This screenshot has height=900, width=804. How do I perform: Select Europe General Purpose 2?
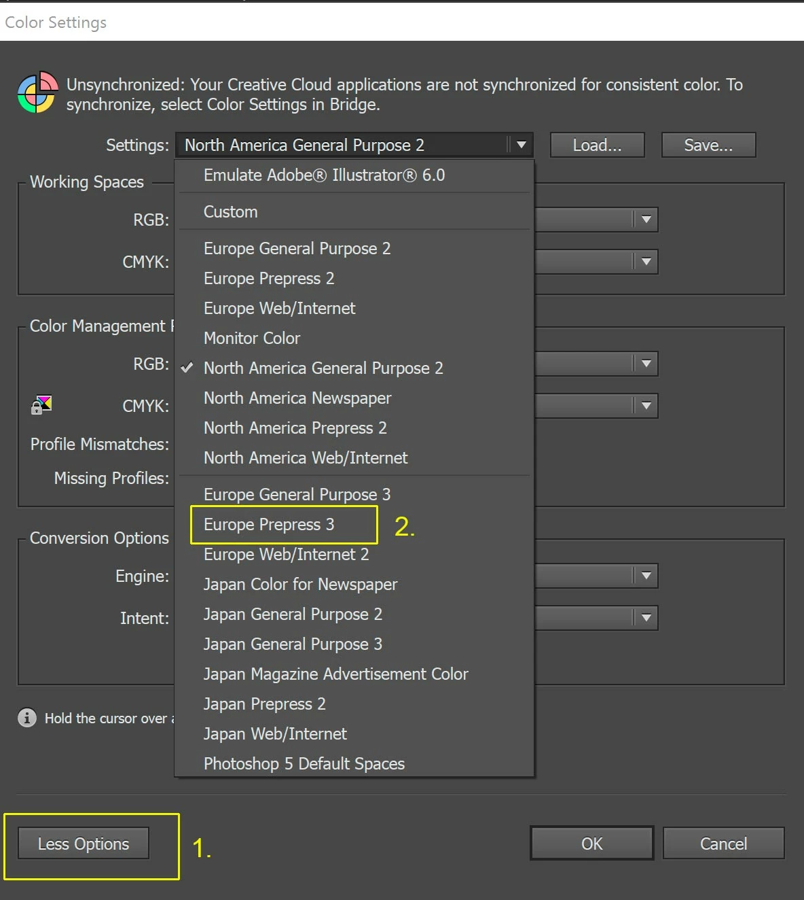(354, 249)
